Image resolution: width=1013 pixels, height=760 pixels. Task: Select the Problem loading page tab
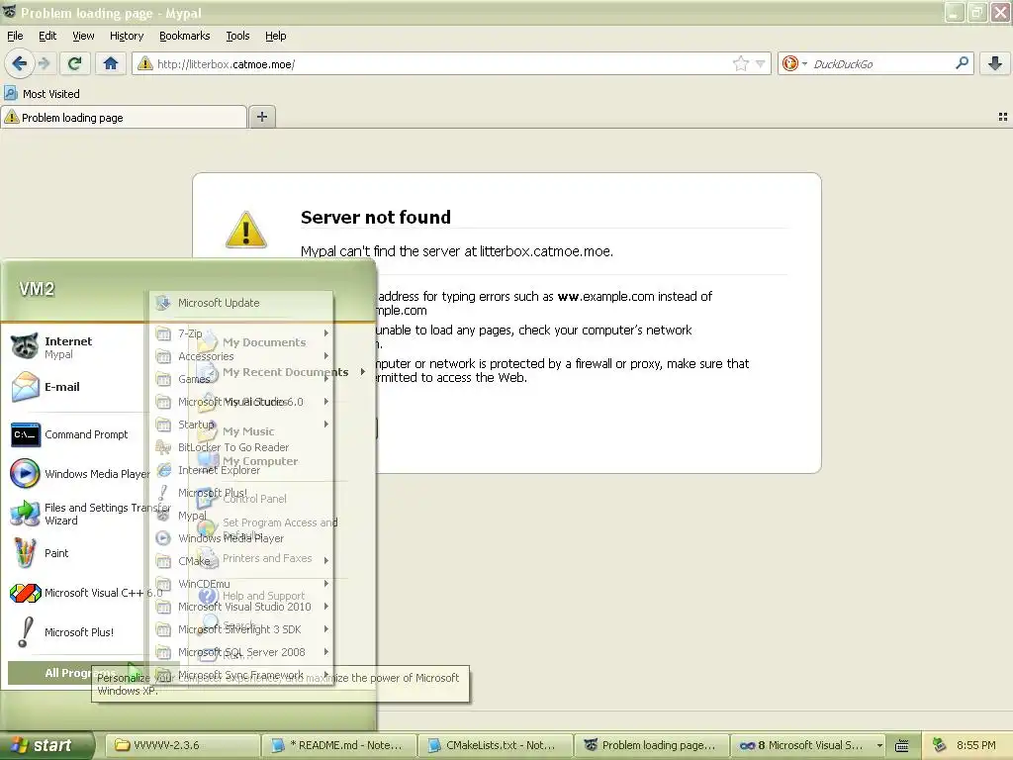coord(124,117)
